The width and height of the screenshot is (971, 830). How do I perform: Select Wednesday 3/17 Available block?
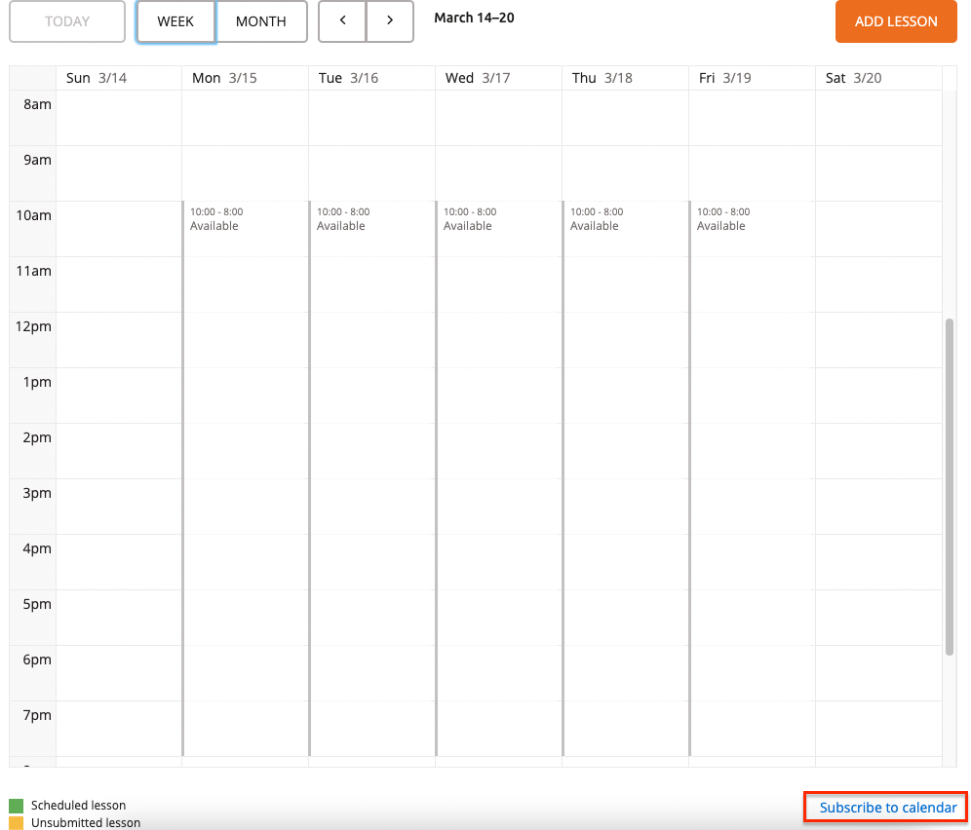[x=498, y=477]
